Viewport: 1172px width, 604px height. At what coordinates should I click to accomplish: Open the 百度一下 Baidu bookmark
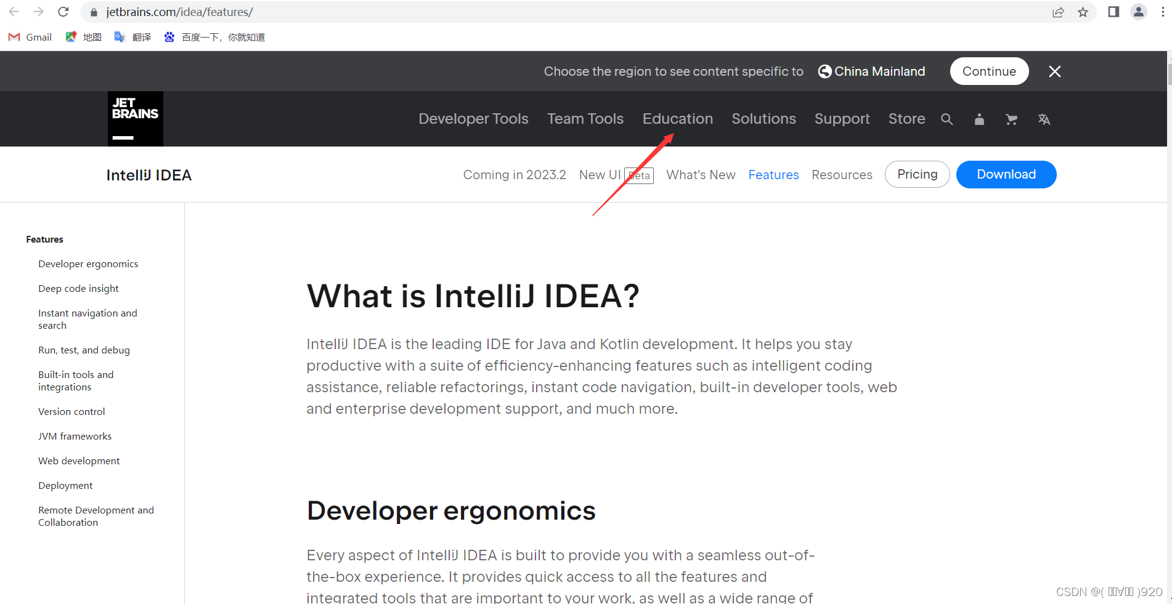pyautogui.click(x=214, y=37)
